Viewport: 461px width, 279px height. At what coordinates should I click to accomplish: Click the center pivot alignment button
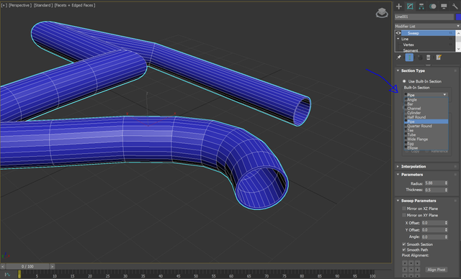411,270
